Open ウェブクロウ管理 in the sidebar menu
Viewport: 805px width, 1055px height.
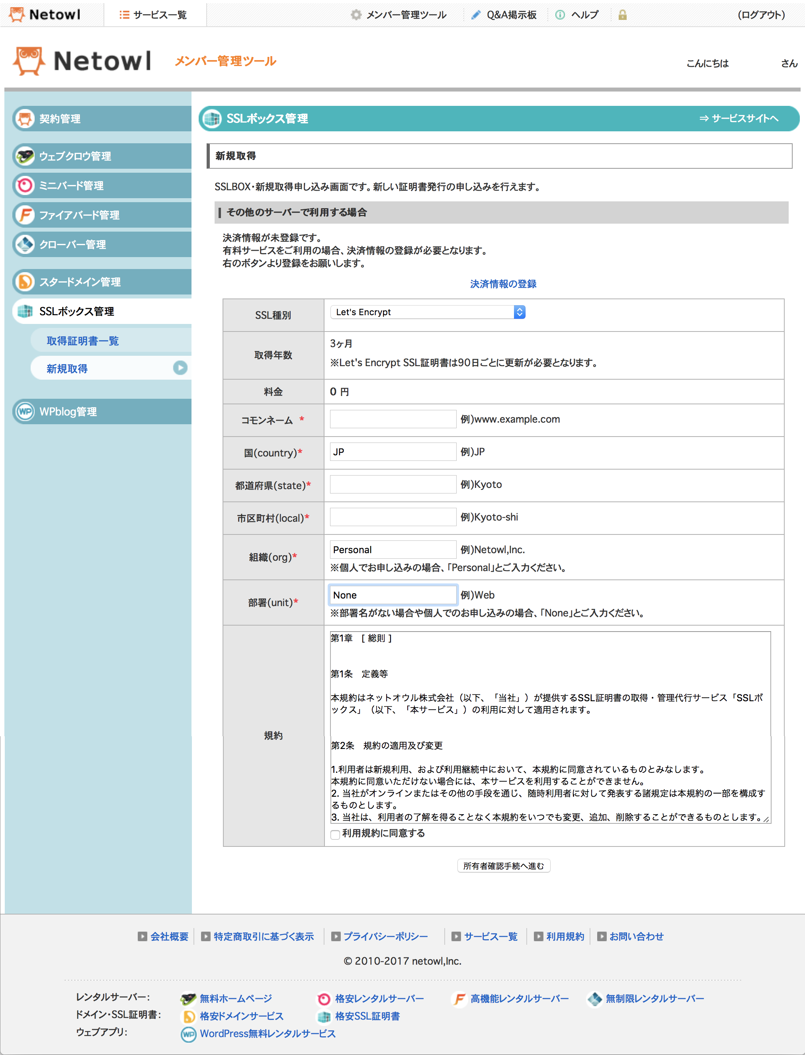tap(102, 156)
